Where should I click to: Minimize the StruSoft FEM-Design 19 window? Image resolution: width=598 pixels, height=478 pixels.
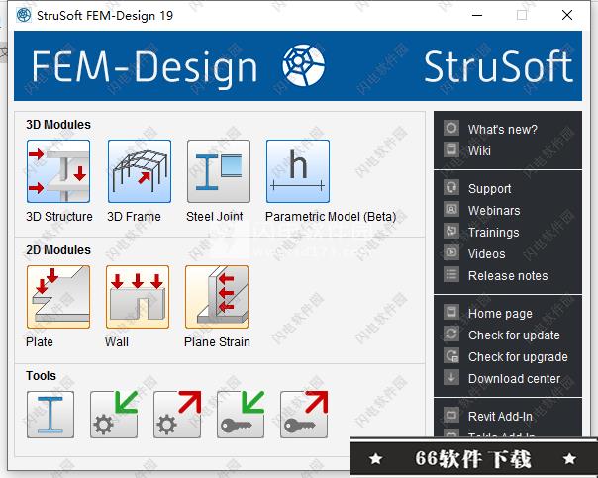(x=477, y=15)
